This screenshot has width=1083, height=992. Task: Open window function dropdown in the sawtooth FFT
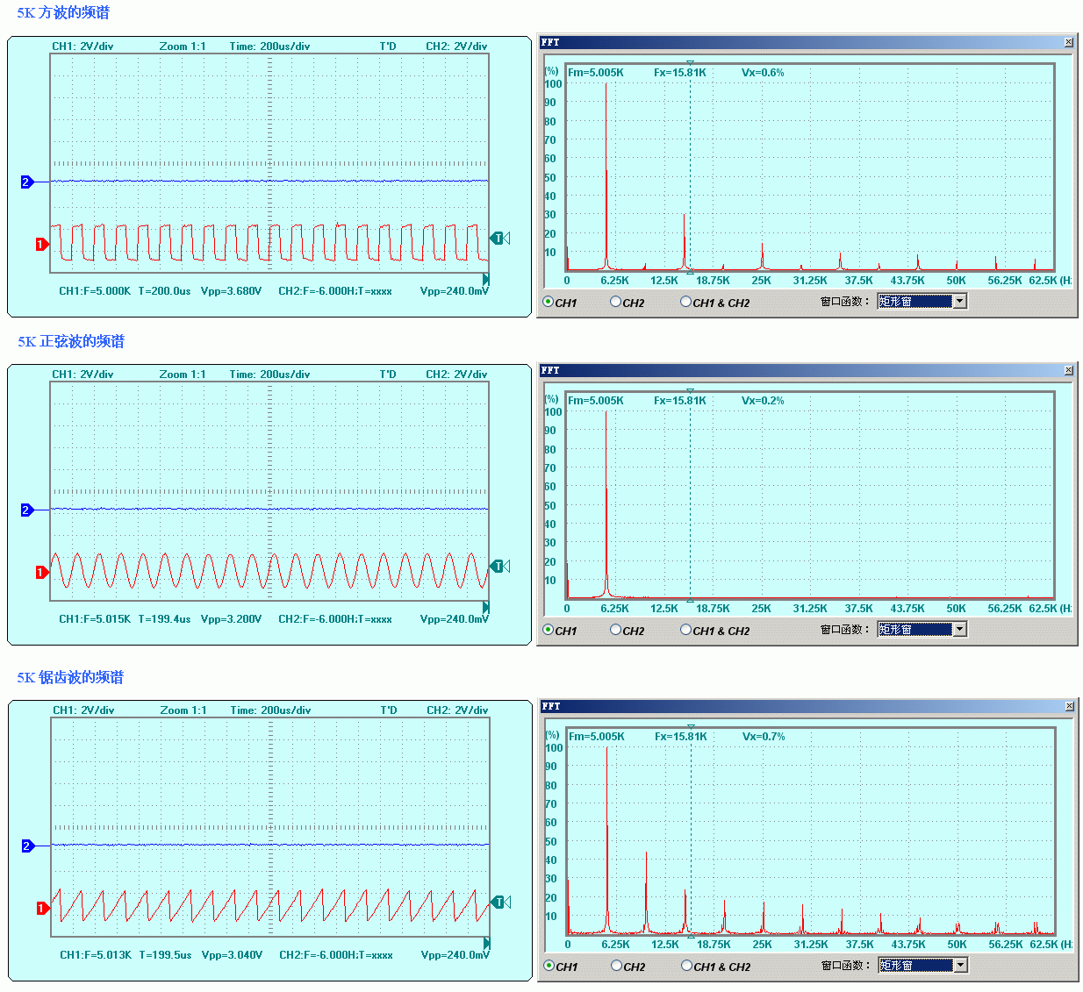(x=960, y=966)
